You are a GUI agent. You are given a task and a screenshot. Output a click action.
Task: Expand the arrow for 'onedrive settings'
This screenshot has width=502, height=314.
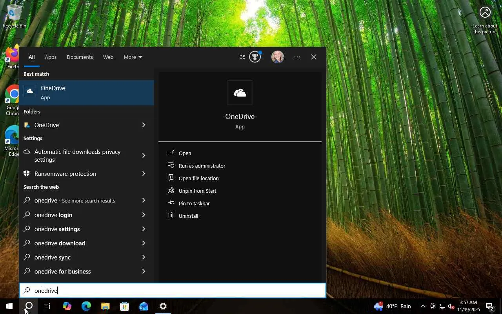pos(144,229)
